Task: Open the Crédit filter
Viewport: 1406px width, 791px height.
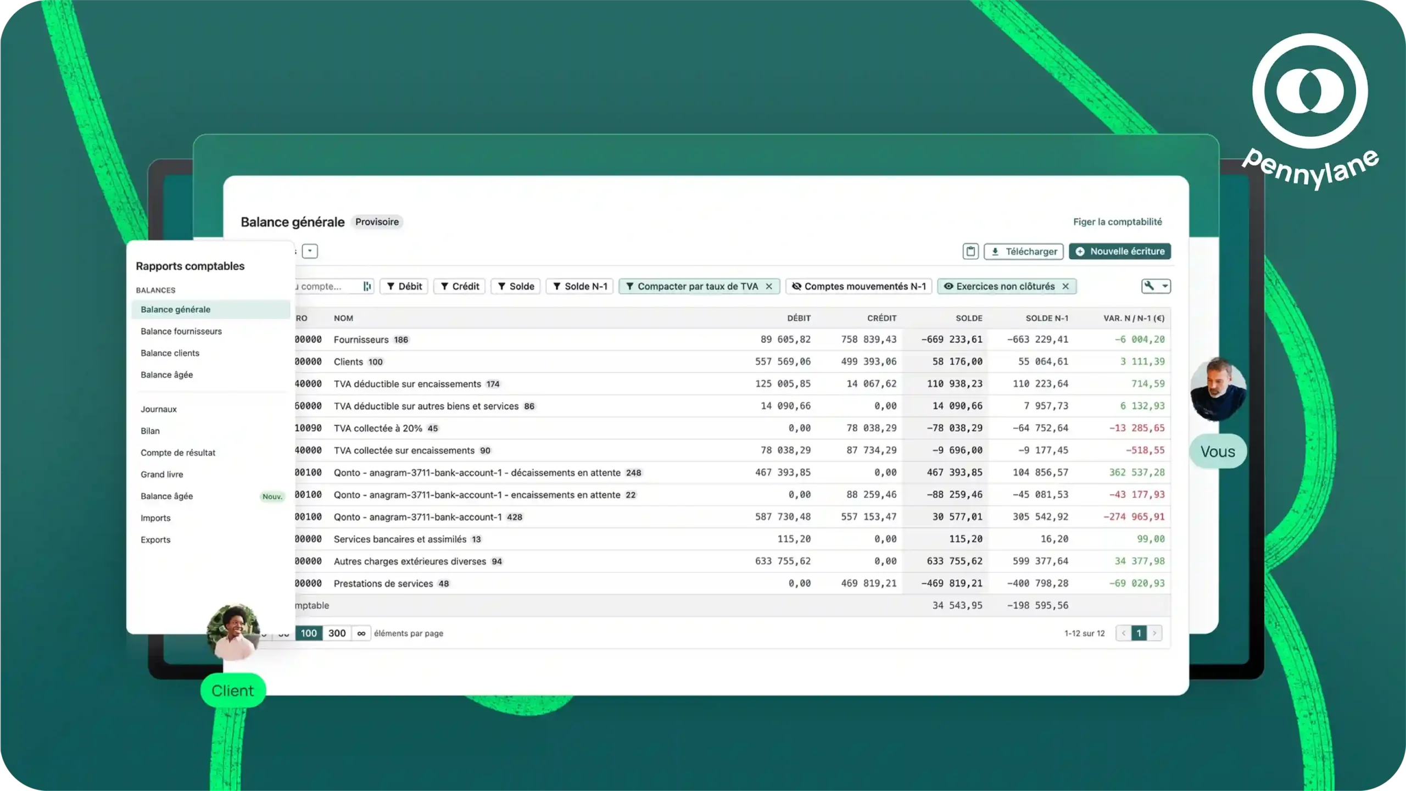Action: tap(459, 286)
